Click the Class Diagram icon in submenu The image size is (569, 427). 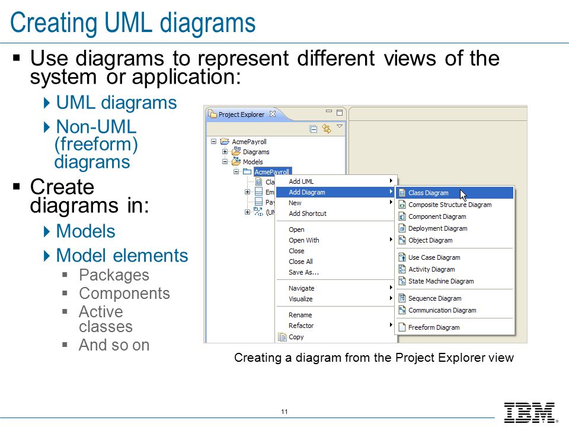pos(402,193)
